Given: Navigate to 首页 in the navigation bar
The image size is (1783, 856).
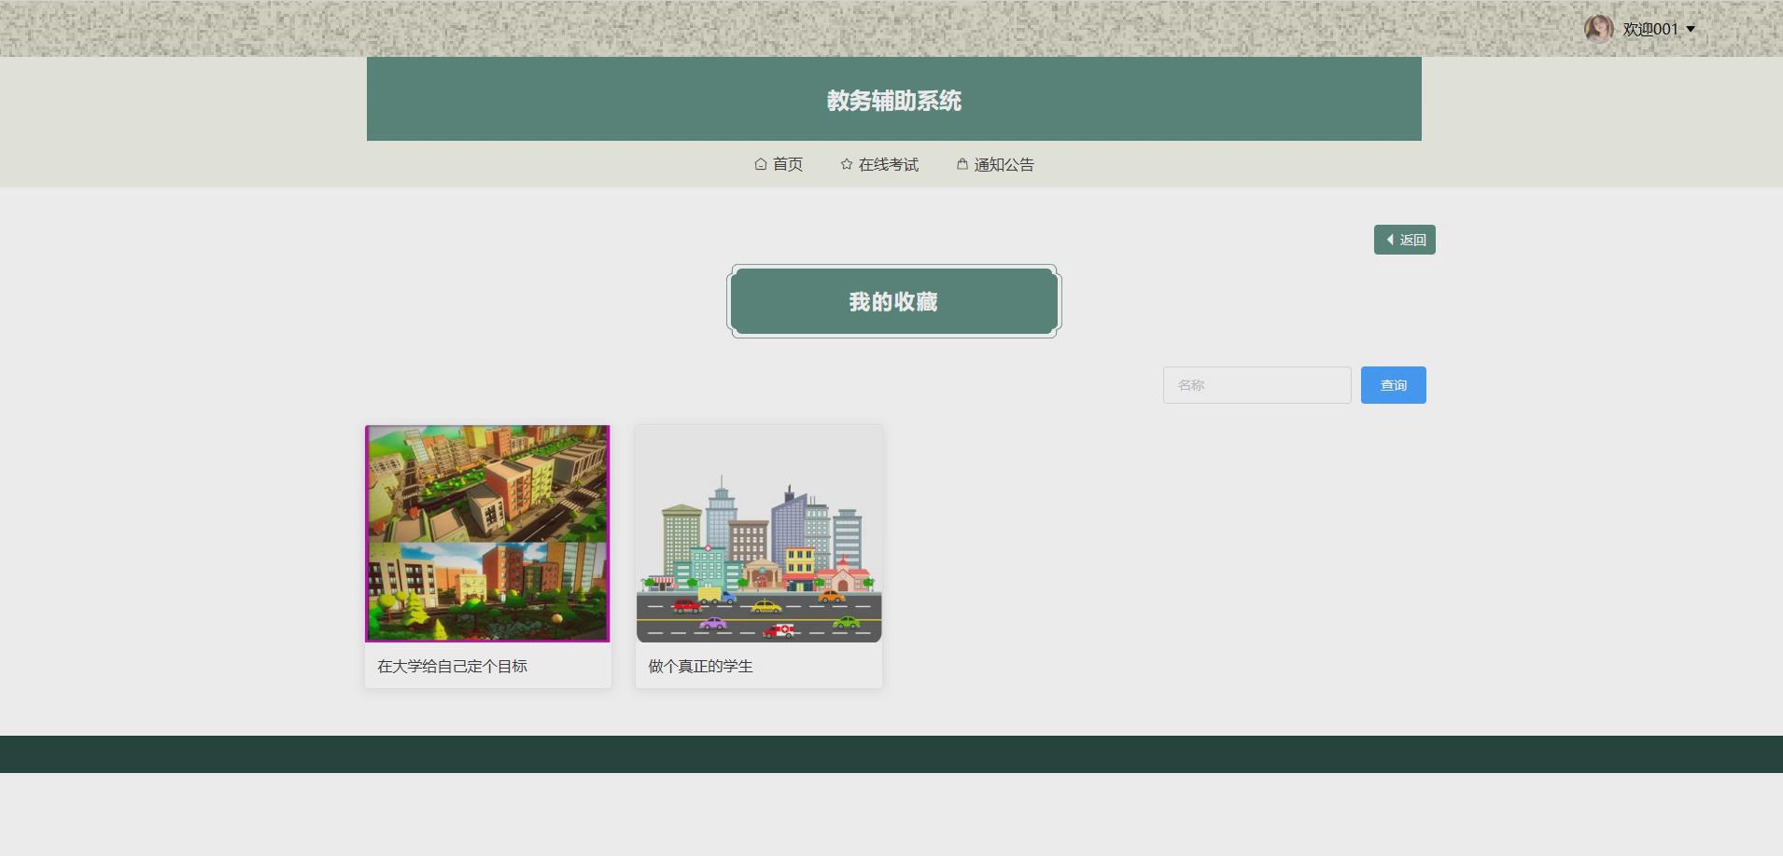Looking at the screenshot, I should click(x=787, y=164).
